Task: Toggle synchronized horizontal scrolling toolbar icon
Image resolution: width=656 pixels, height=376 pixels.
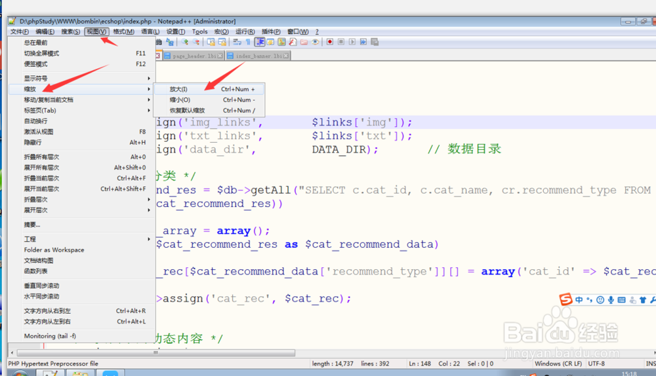Action: pos(222,42)
